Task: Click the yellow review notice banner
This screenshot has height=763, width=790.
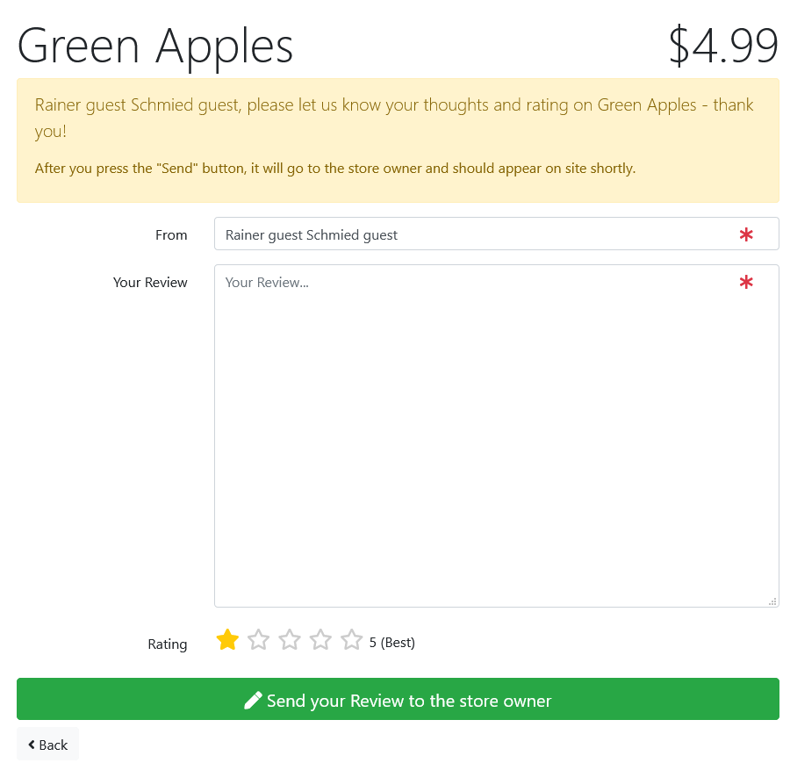Action: (x=398, y=140)
